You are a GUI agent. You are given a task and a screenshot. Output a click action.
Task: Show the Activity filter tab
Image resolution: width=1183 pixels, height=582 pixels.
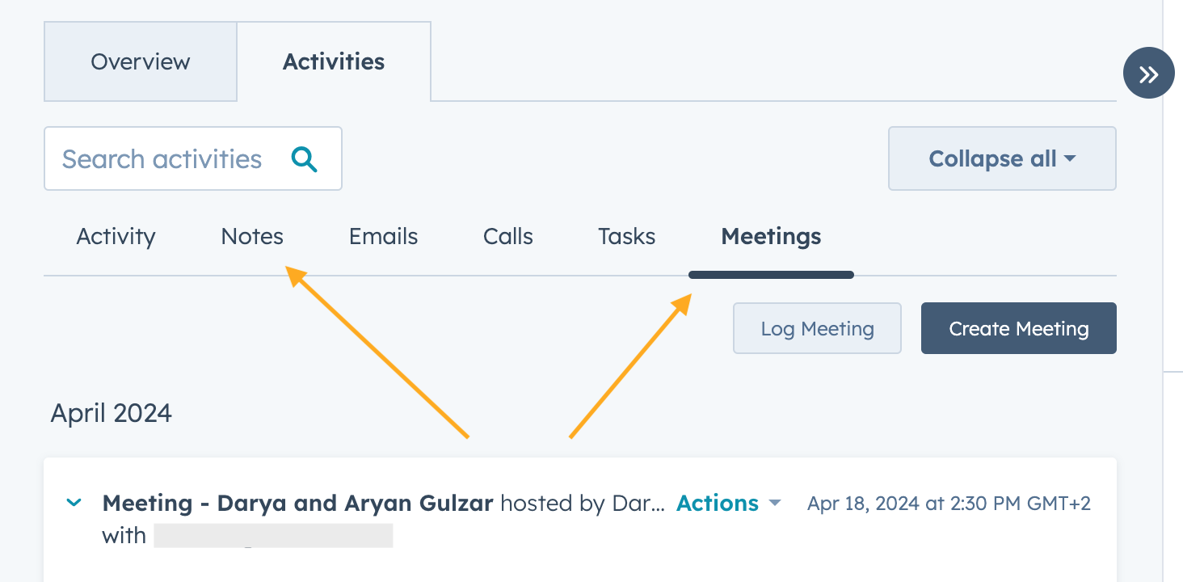click(116, 237)
